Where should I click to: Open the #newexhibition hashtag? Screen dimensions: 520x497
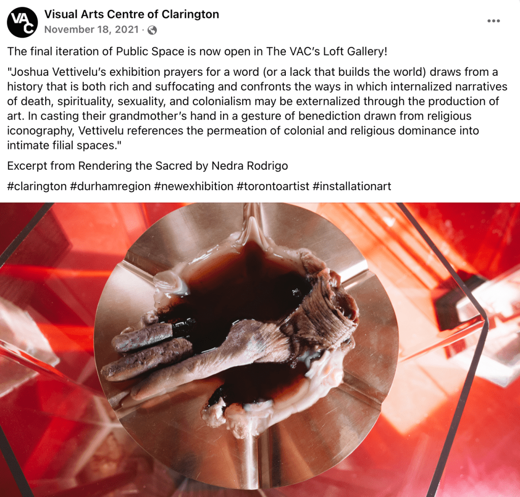coord(193,186)
